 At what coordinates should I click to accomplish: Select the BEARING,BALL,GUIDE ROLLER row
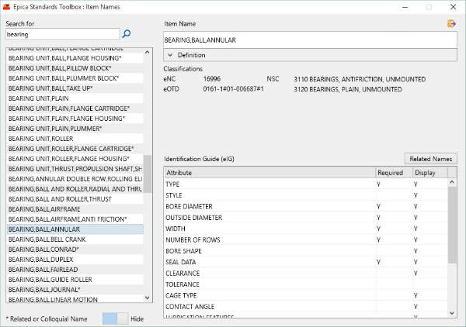click(x=75, y=280)
